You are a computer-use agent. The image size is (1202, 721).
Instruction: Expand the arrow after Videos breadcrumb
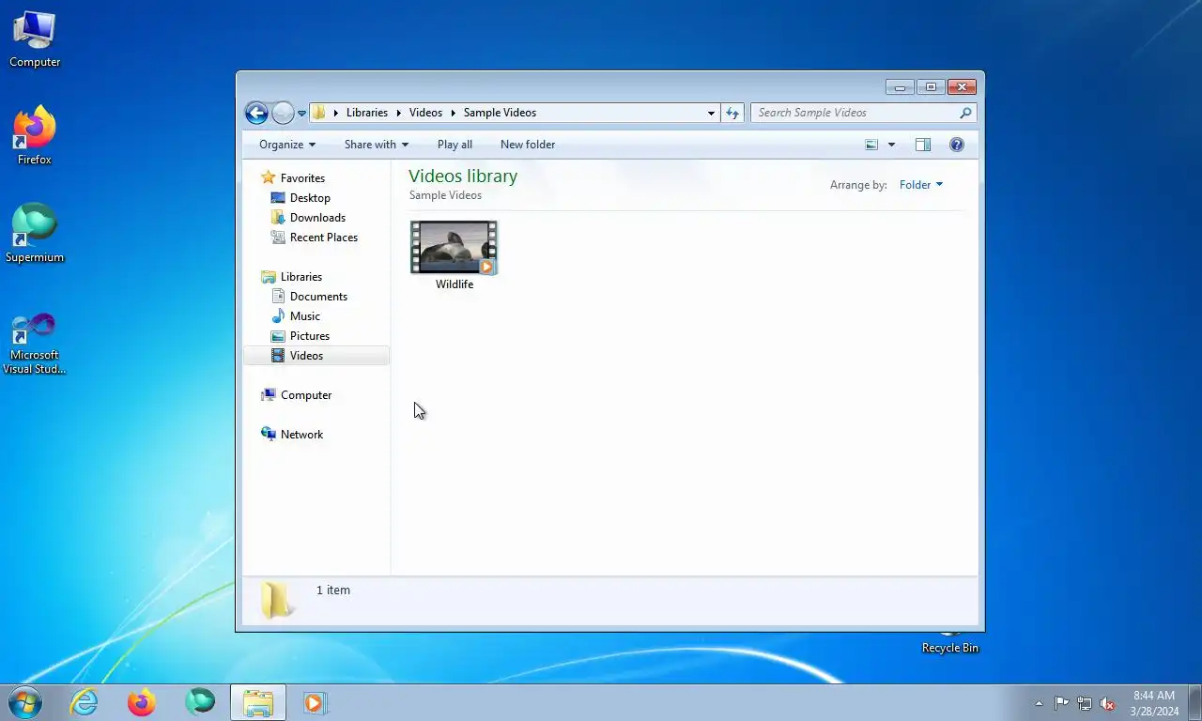tap(453, 113)
